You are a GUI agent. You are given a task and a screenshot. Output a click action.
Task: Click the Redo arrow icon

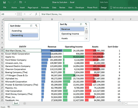[15, 2]
